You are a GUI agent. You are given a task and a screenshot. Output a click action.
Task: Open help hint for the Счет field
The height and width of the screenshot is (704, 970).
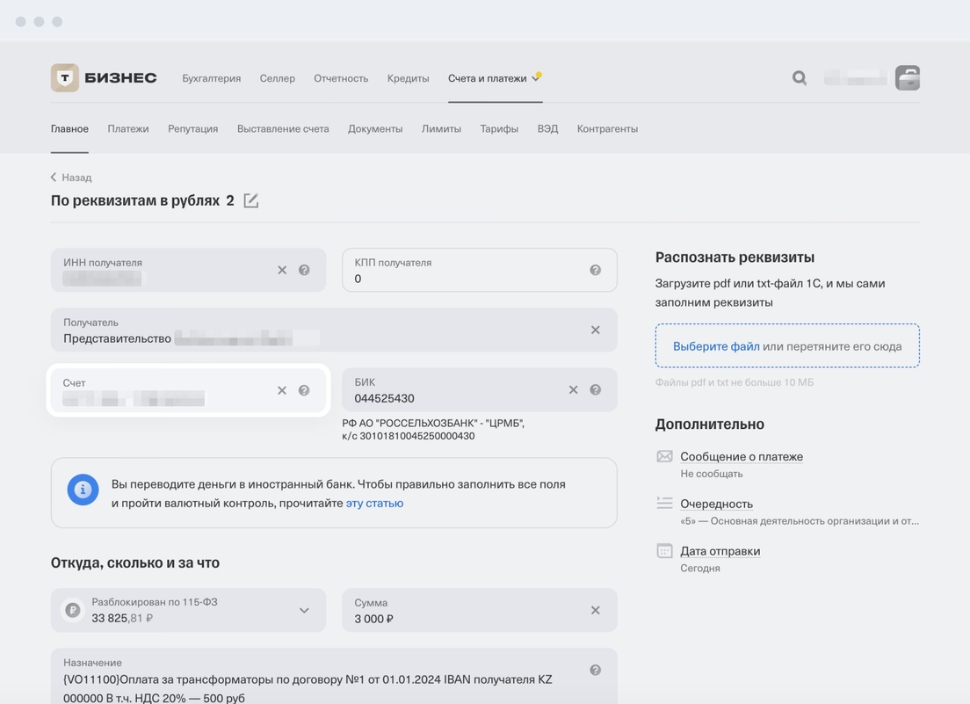click(x=304, y=390)
